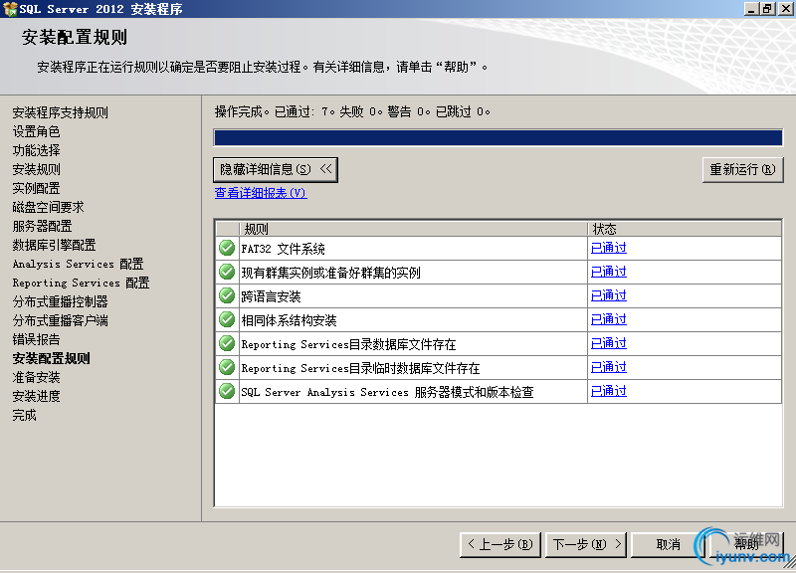Select 错误报告 step in sidebar
Screen dimensions: 796x573
[36, 339]
